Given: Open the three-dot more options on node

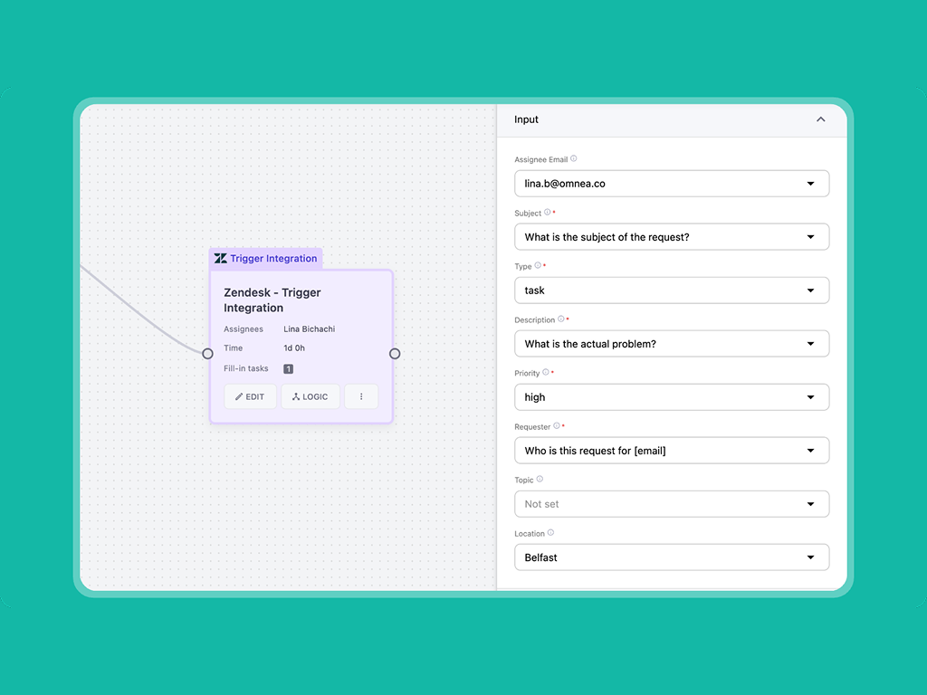Looking at the screenshot, I should [361, 396].
